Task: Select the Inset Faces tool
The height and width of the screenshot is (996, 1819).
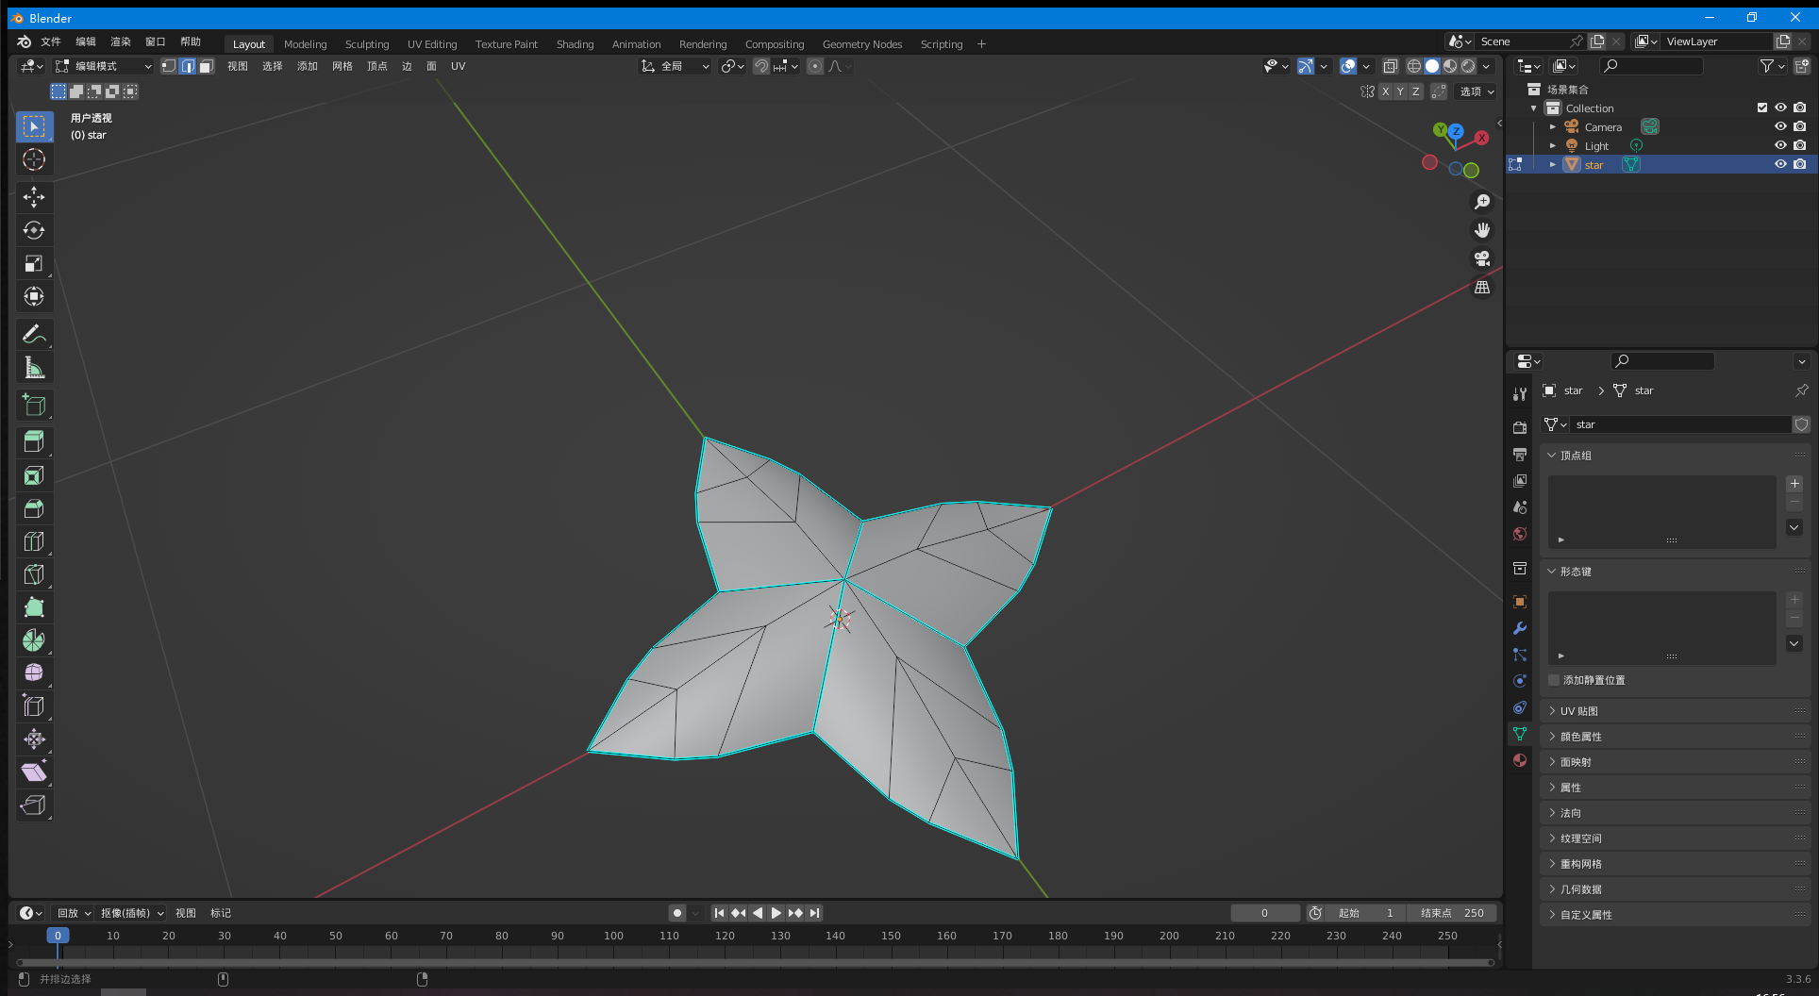Action: tap(34, 475)
